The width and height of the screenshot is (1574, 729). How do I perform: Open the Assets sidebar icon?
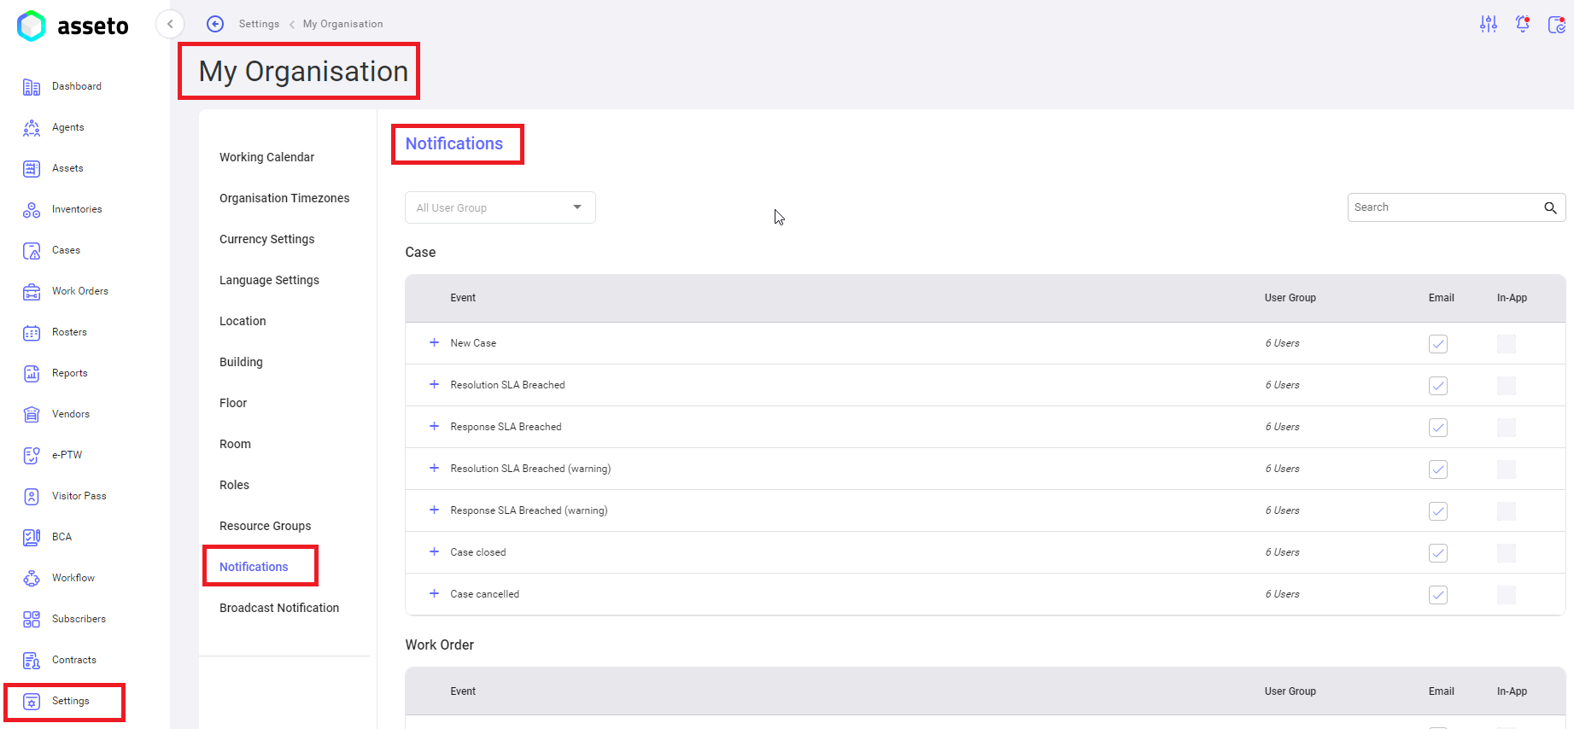click(32, 169)
